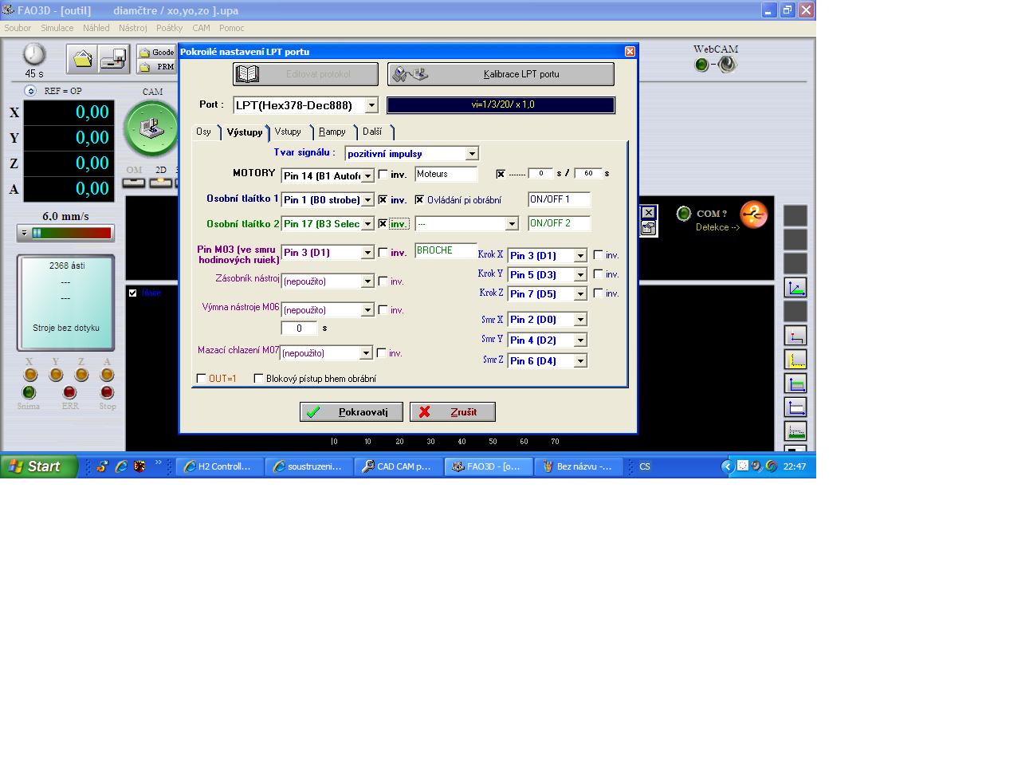The height and width of the screenshot is (775, 1033).
Task: Uncheck inv. for Osobní tlaítko 1
Action: coord(383,200)
